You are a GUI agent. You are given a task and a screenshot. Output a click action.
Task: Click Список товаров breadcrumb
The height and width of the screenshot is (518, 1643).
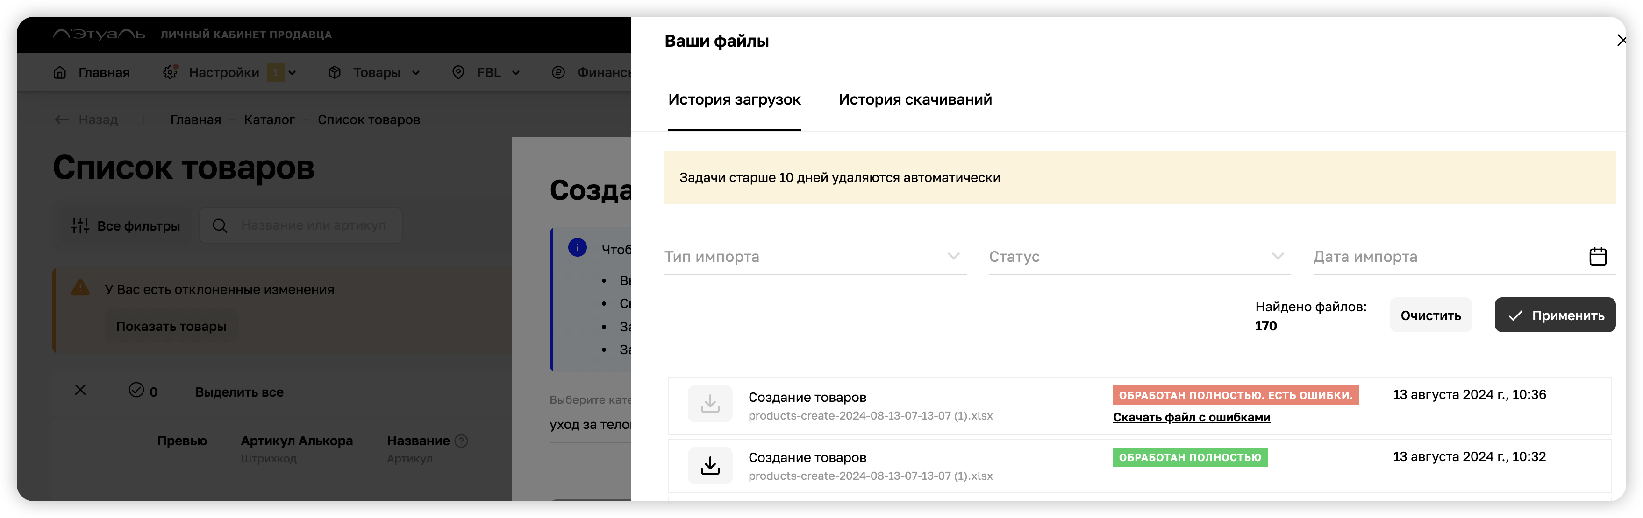point(369,120)
